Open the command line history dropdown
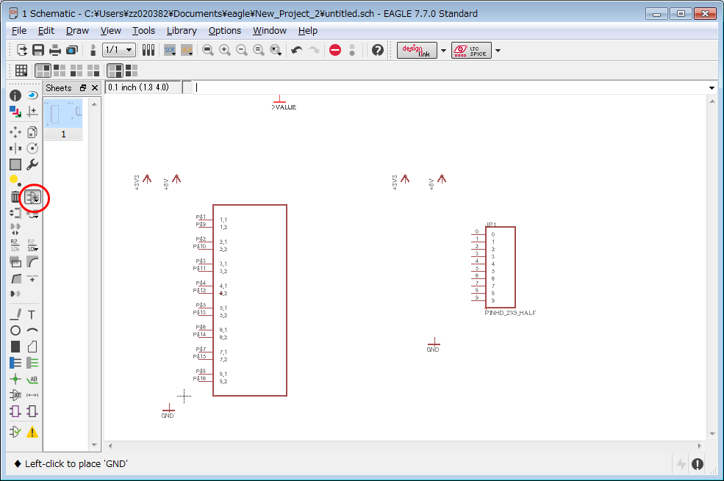The image size is (724, 481). (x=712, y=87)
